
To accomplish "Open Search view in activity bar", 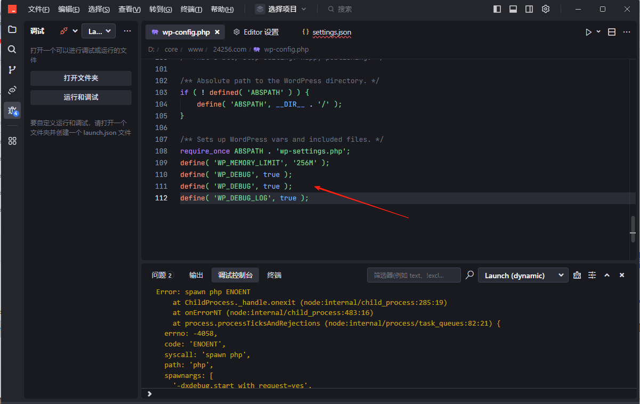I will coord(12,49).
